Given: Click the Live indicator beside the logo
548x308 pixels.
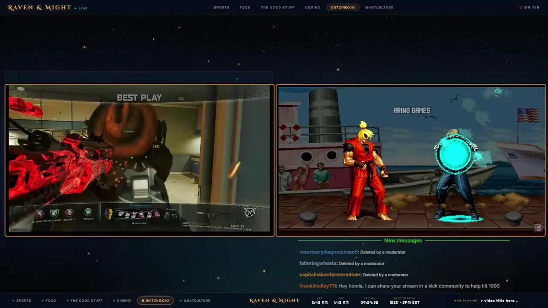Looking at the screenshot, I should coord(81,8).
